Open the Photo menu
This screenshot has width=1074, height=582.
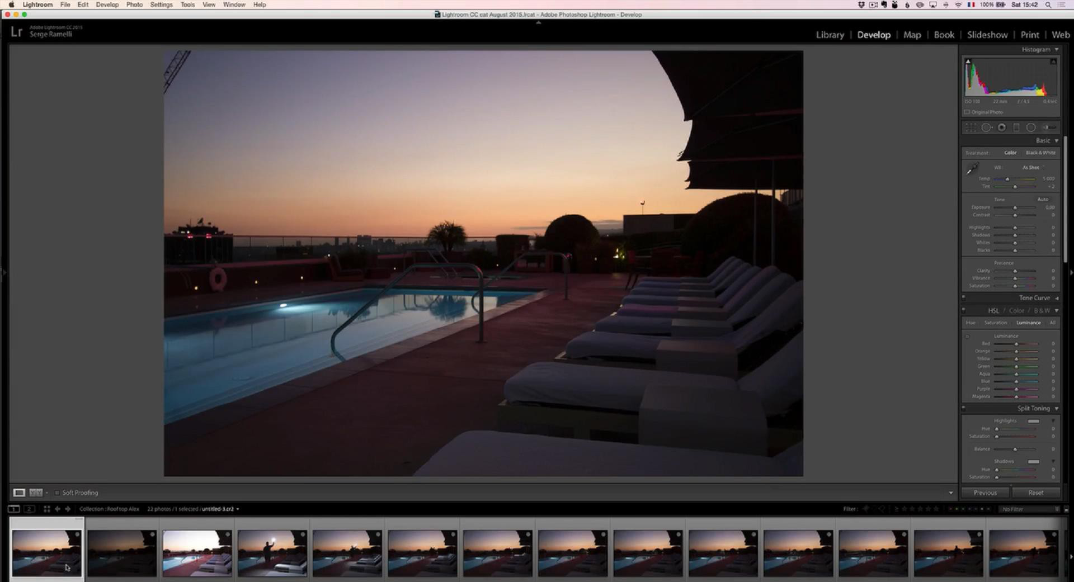tap(134, 4)
